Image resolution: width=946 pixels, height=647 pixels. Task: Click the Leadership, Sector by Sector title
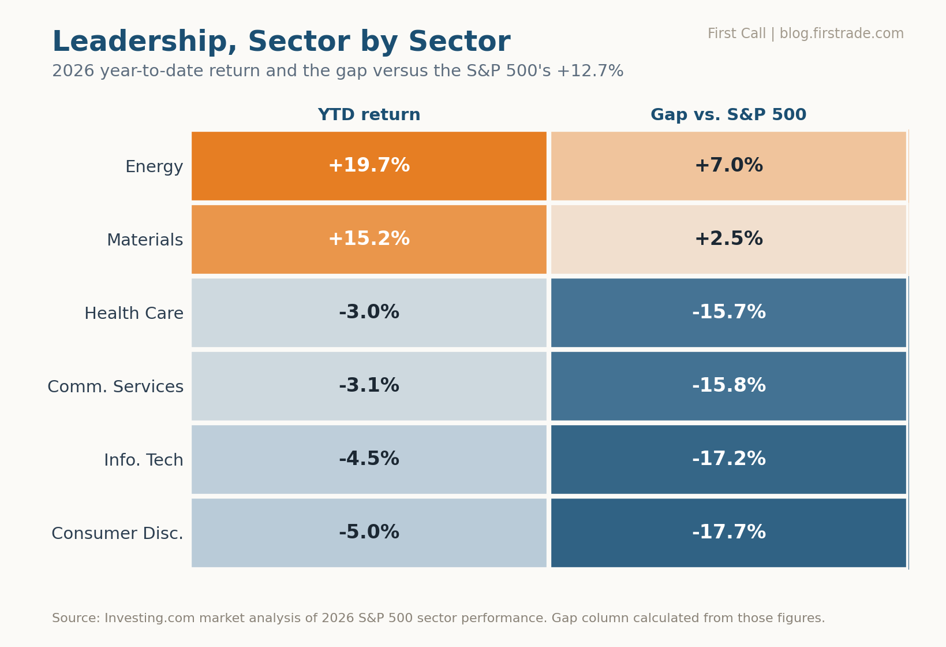pyautogui.click(x=281, y=42)
